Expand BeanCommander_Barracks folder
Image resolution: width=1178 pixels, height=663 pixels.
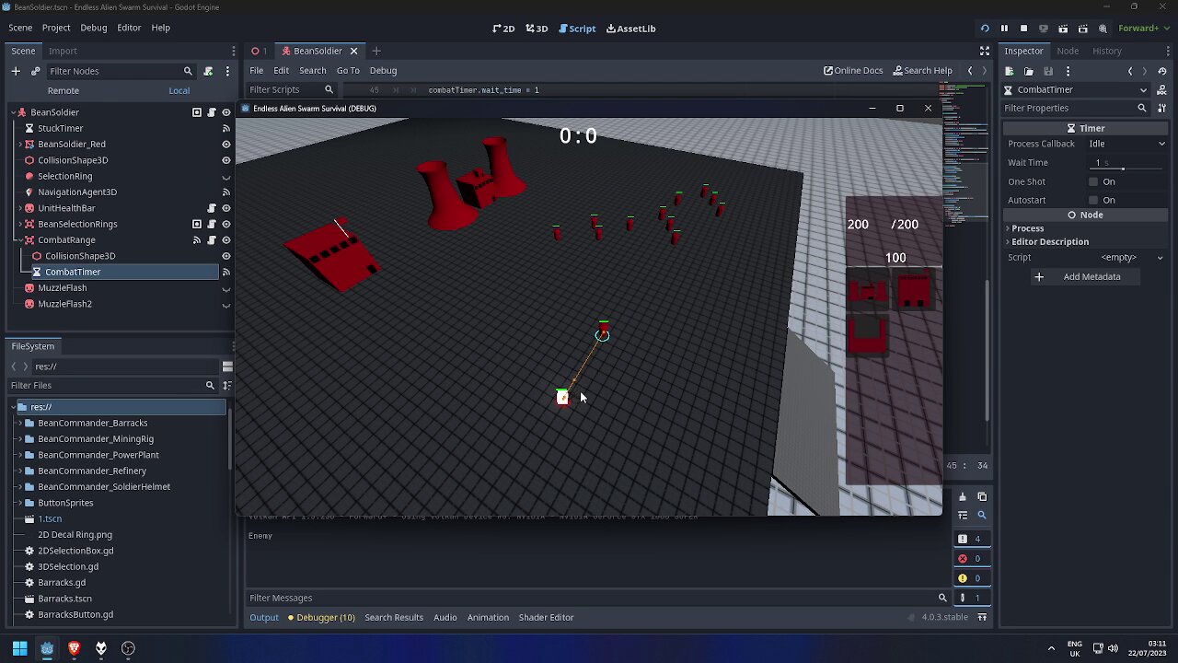pyautogui.click(x=18, y=423)
